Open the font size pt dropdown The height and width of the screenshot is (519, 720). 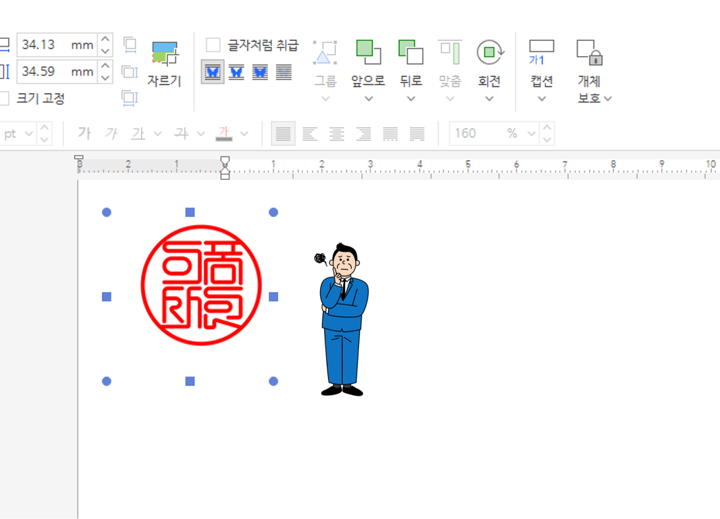(x=29, y=134)
